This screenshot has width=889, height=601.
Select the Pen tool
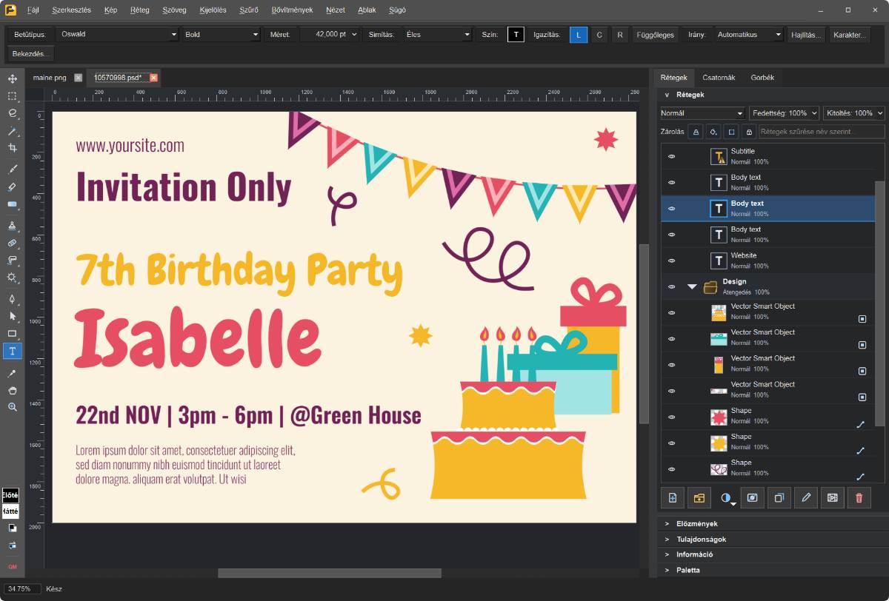click(x=12, y=299)
